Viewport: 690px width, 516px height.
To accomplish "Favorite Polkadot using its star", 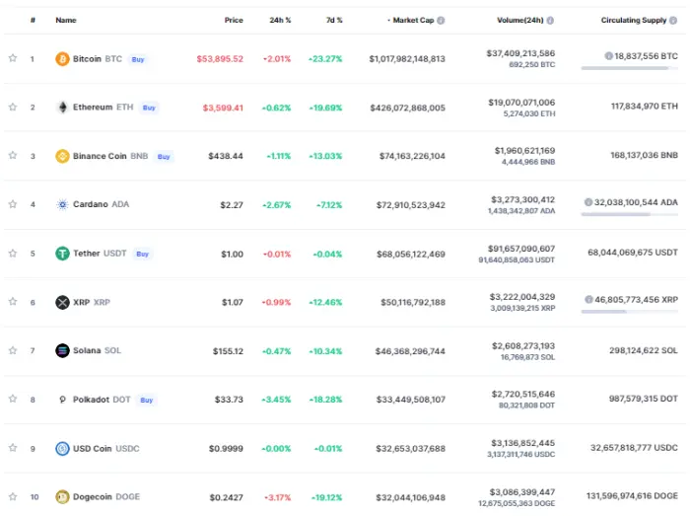I will (13, 399).
